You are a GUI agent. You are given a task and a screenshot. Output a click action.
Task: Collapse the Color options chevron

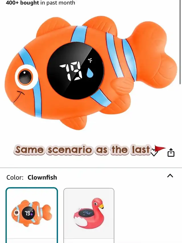170,176
